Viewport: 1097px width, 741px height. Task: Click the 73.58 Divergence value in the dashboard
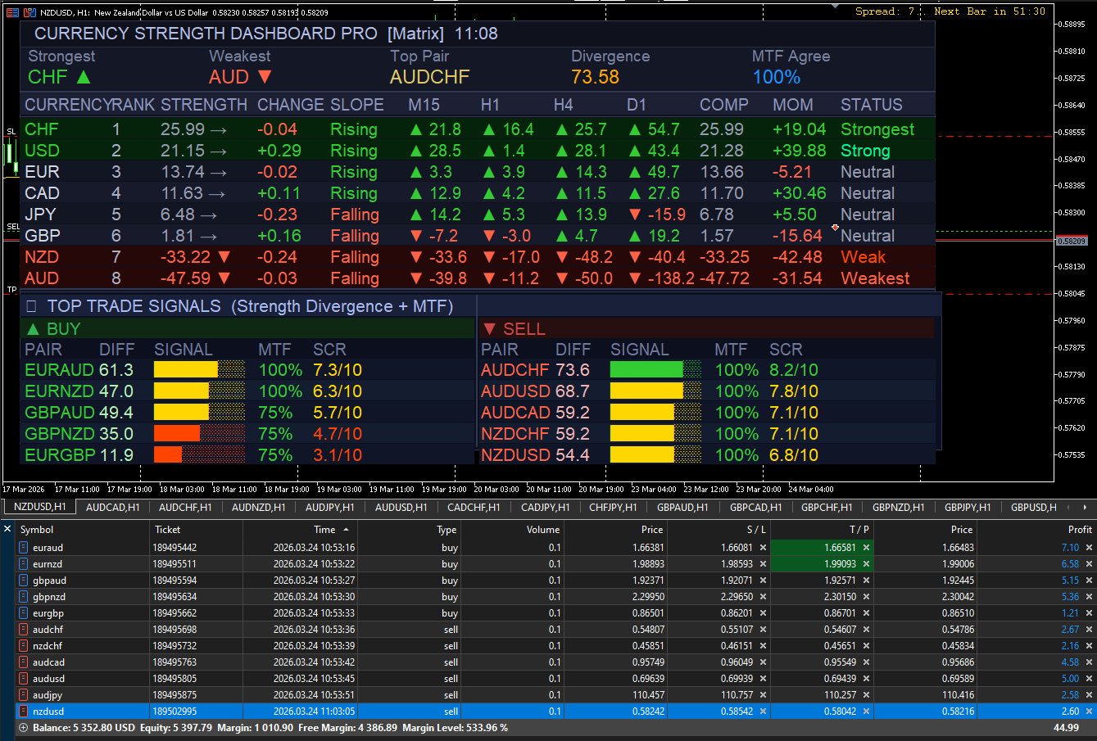point(596,77)
